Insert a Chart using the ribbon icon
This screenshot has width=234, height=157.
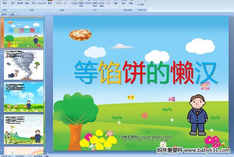point(50,2)
